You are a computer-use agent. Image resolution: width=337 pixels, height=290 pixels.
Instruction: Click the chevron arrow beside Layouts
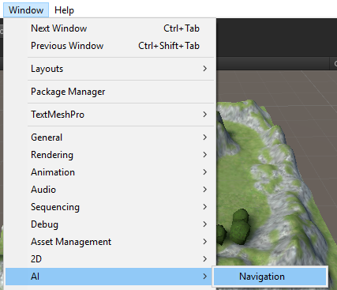click(205, 69)
